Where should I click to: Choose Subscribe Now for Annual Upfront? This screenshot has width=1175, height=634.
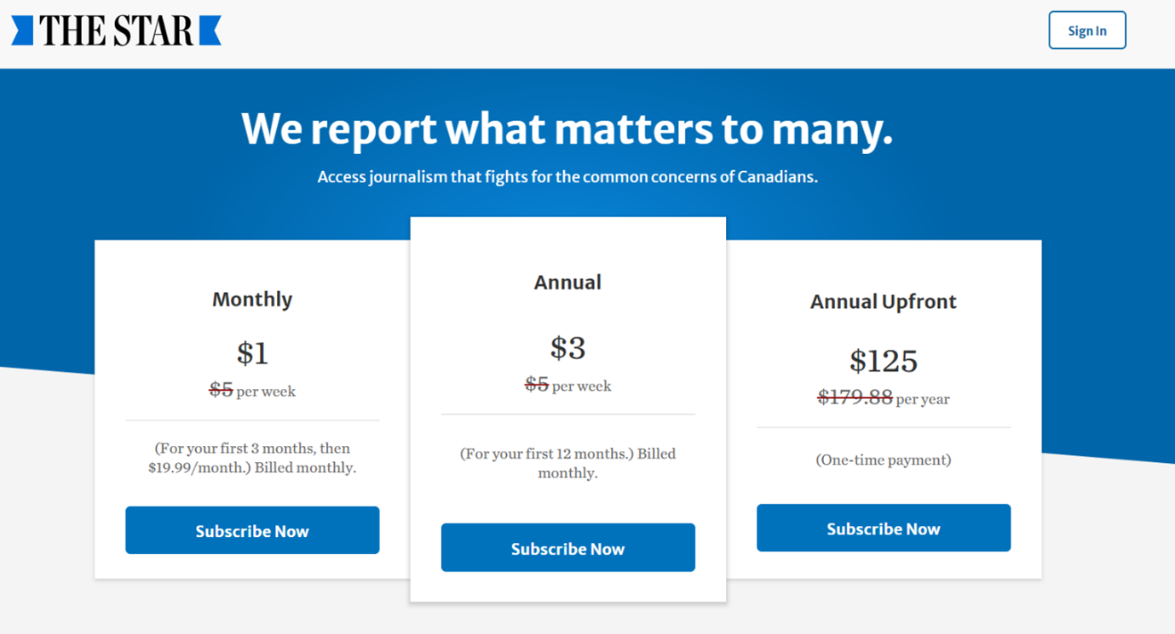click(x=883, y=528)
